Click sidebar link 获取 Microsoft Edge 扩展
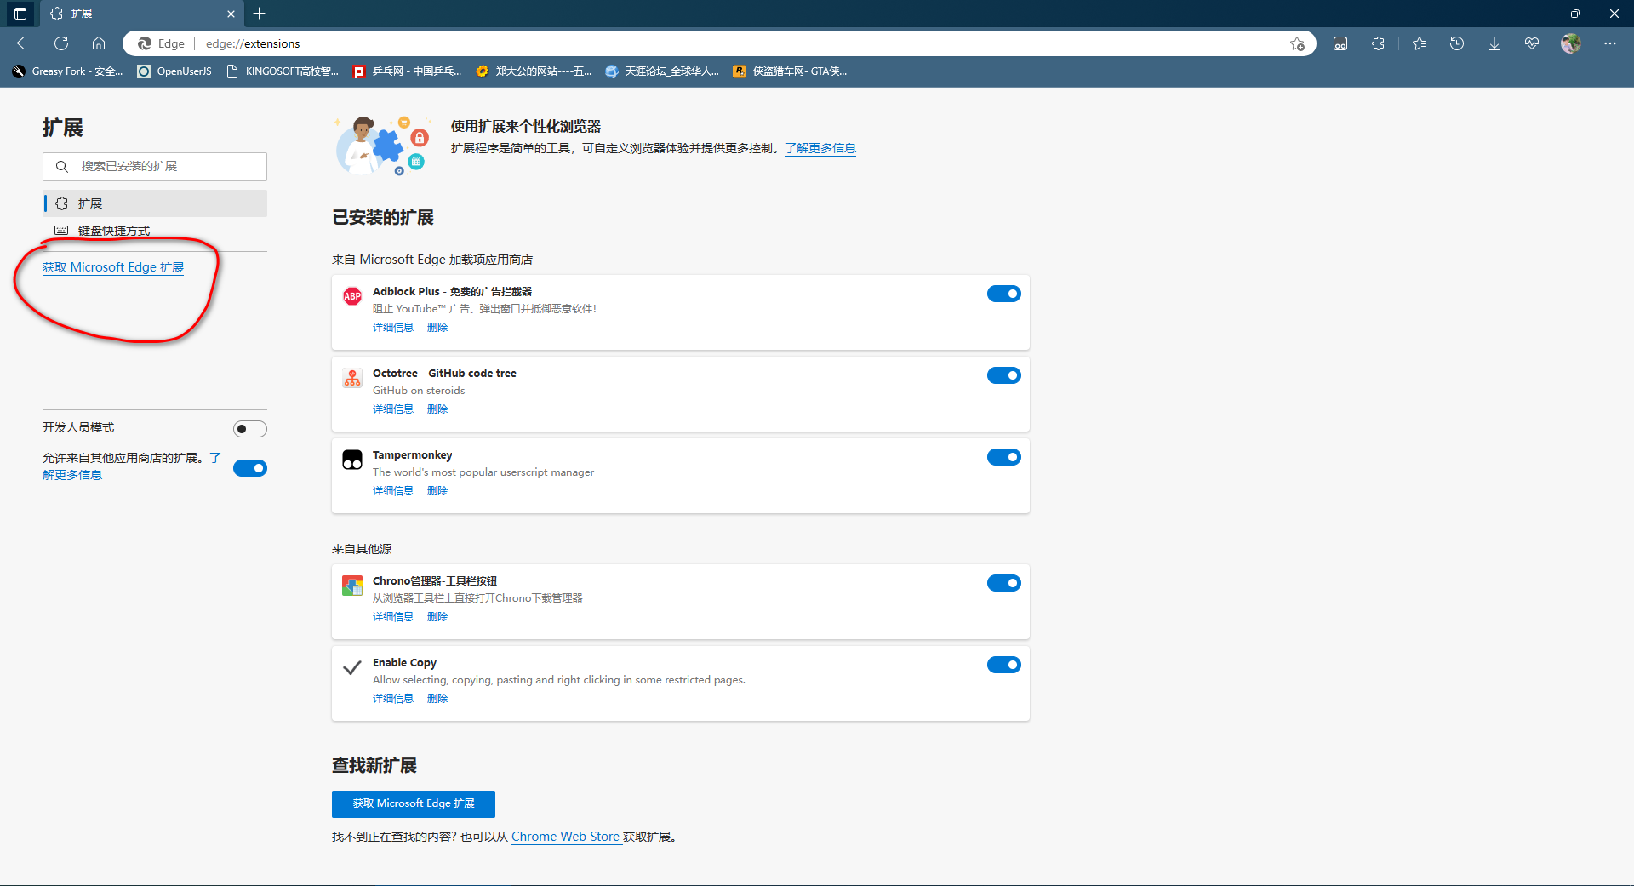The height and width of the screenshot is (886, 1634). [113, 267]
